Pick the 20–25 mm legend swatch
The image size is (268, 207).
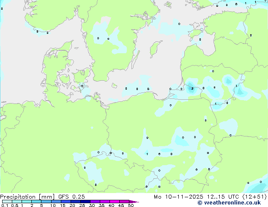tap(75, 202)
